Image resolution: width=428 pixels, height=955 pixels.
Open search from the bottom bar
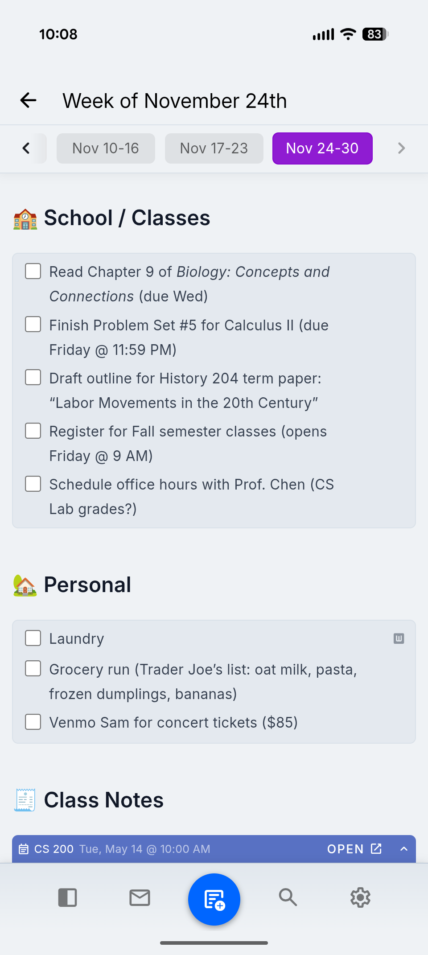click(288, 897)
